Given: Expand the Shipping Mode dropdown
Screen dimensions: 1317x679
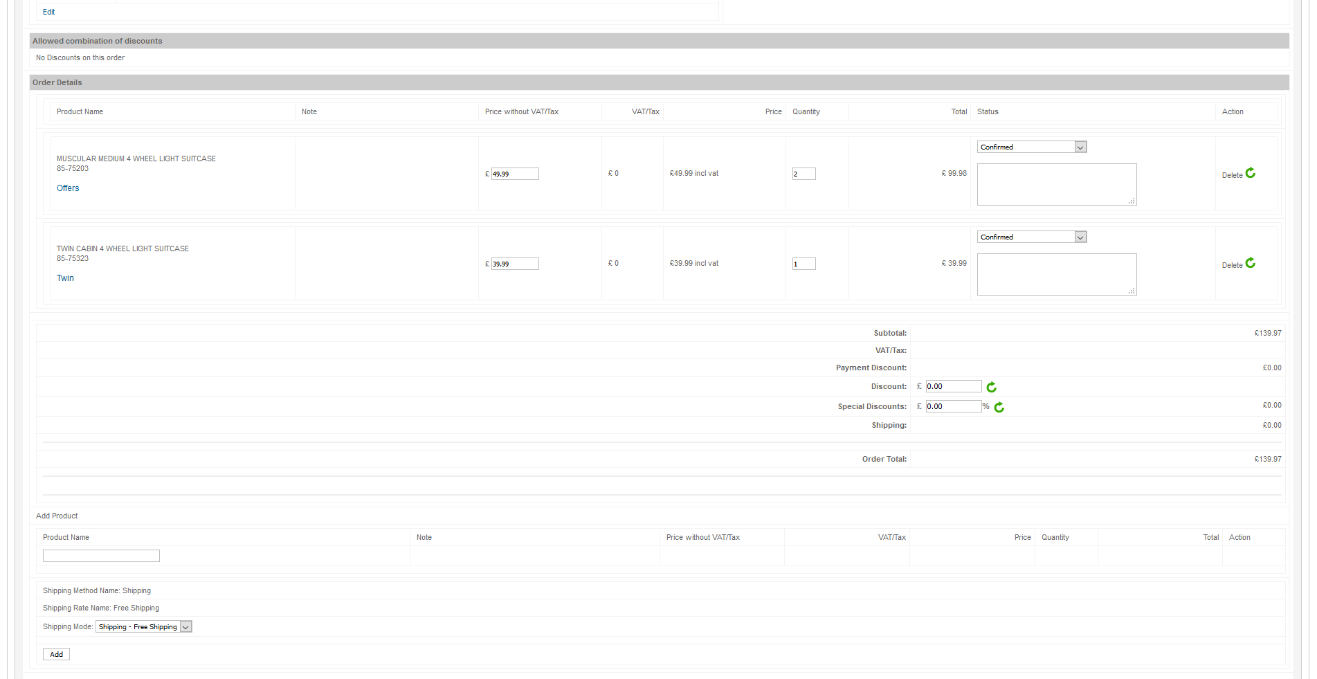Looking at the screenshot, I should (144, 626).
